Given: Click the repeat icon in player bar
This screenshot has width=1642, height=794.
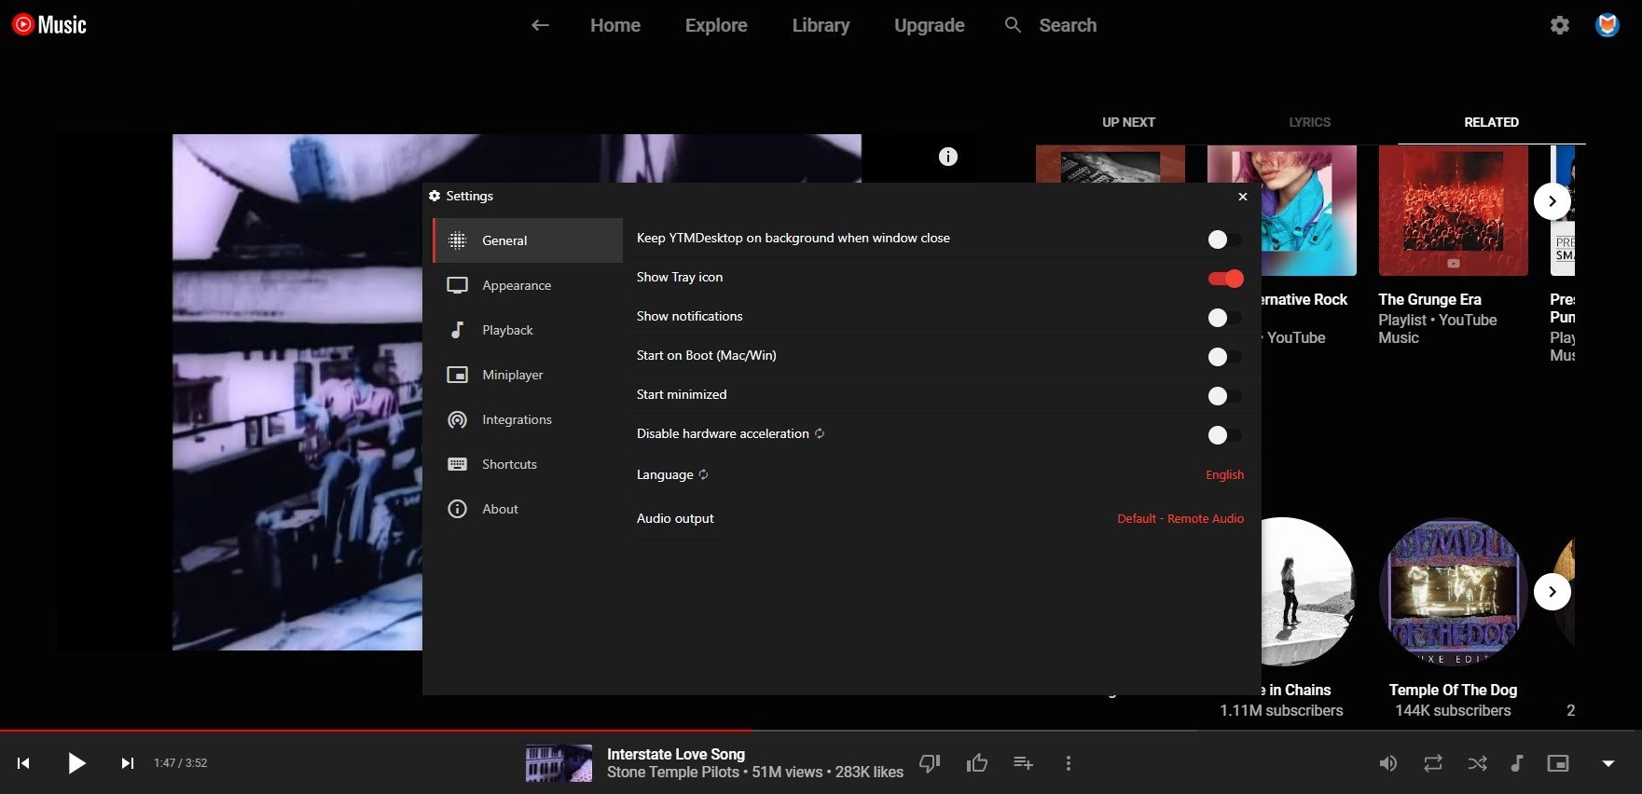Looking at the screenshot, I should click(1432, 763).
